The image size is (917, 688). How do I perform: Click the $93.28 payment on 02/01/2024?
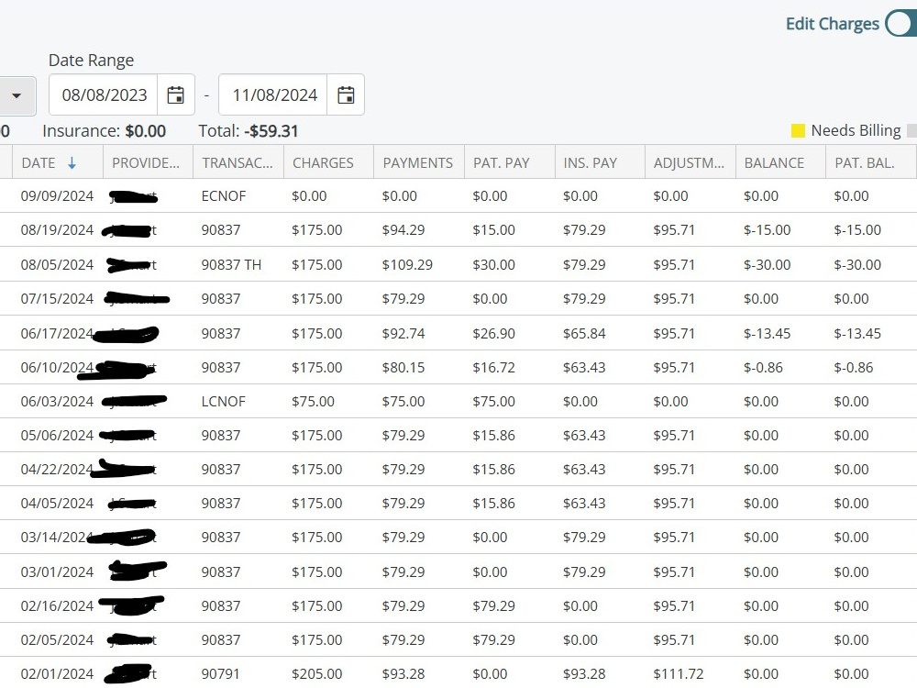(403, 674)
